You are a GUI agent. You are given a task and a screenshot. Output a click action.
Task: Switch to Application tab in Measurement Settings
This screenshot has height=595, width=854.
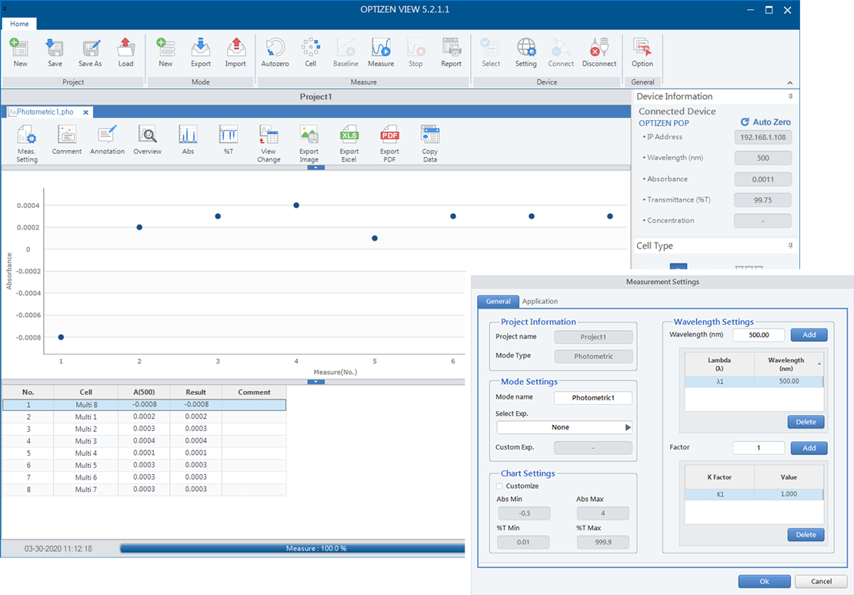(540, 301)
